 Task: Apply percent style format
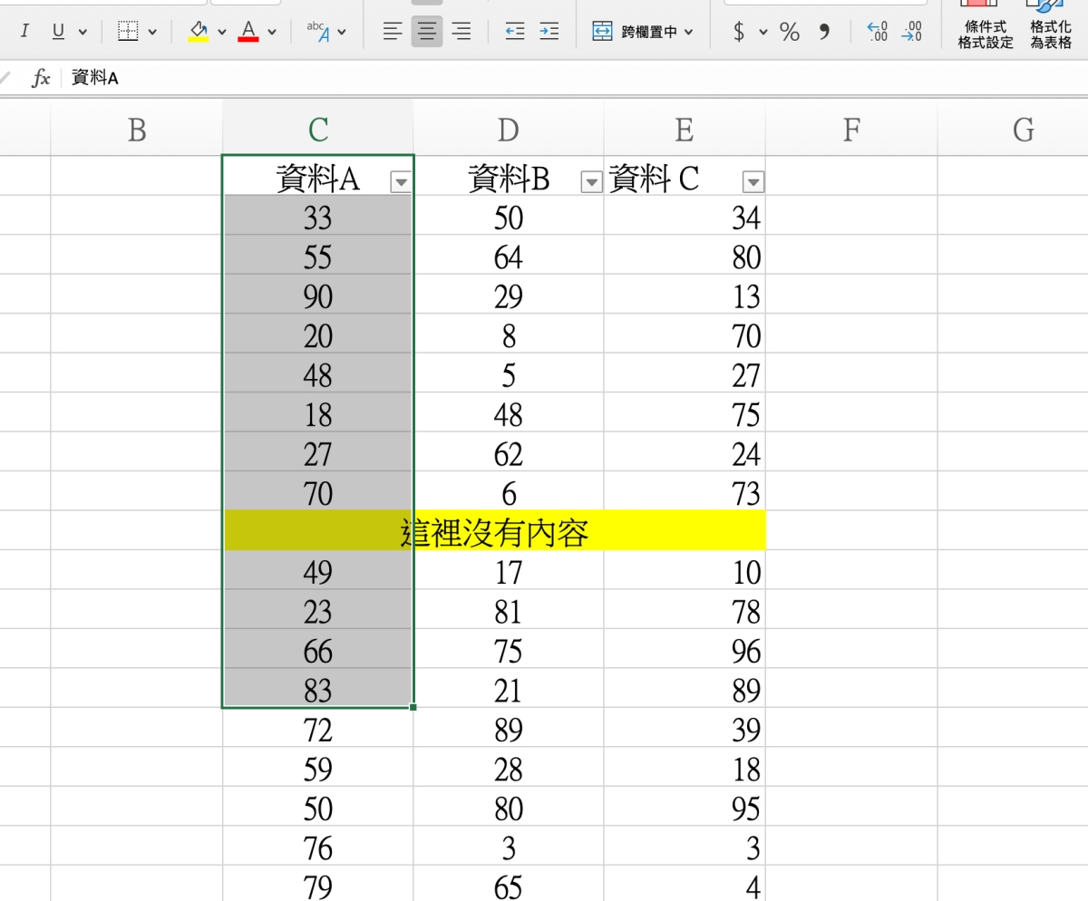coord(790,32)
